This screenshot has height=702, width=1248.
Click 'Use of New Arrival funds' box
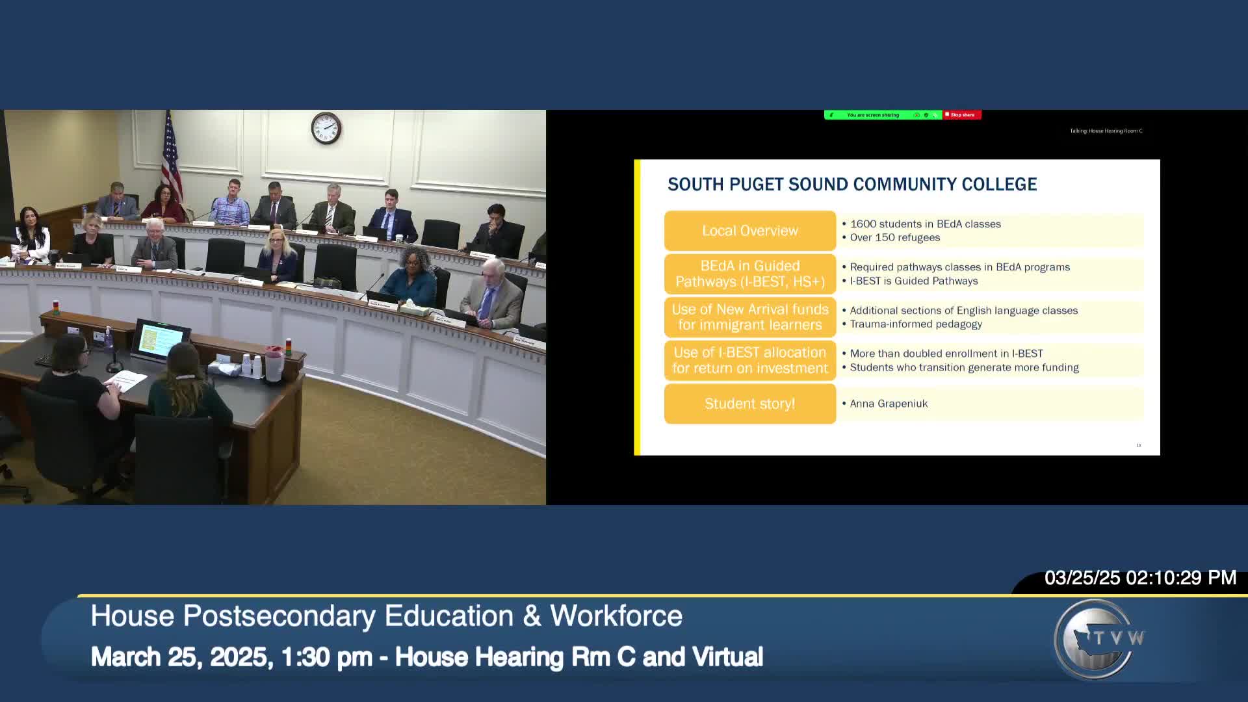(750, 317)
